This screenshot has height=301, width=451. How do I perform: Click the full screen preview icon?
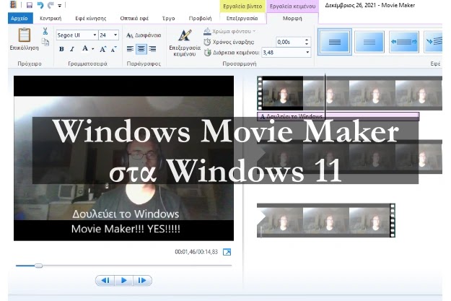(x=227, y=252)
